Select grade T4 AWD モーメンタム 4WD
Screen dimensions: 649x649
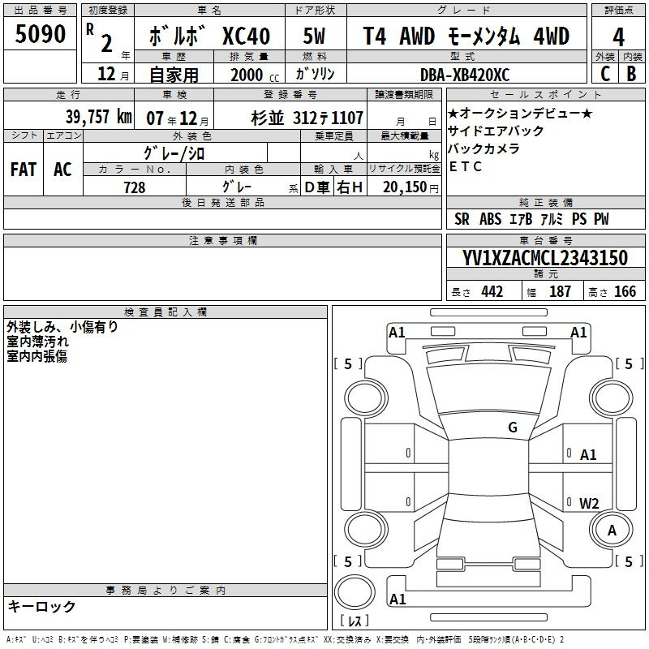point(466,36)
